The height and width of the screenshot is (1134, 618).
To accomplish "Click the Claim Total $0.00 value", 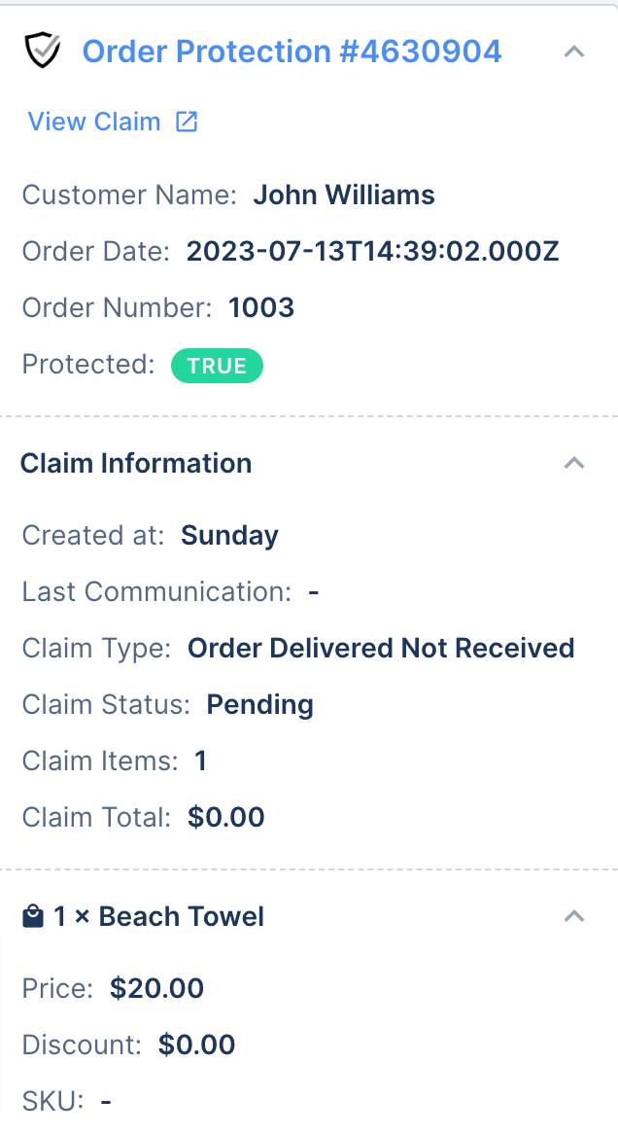I will 226,817.
